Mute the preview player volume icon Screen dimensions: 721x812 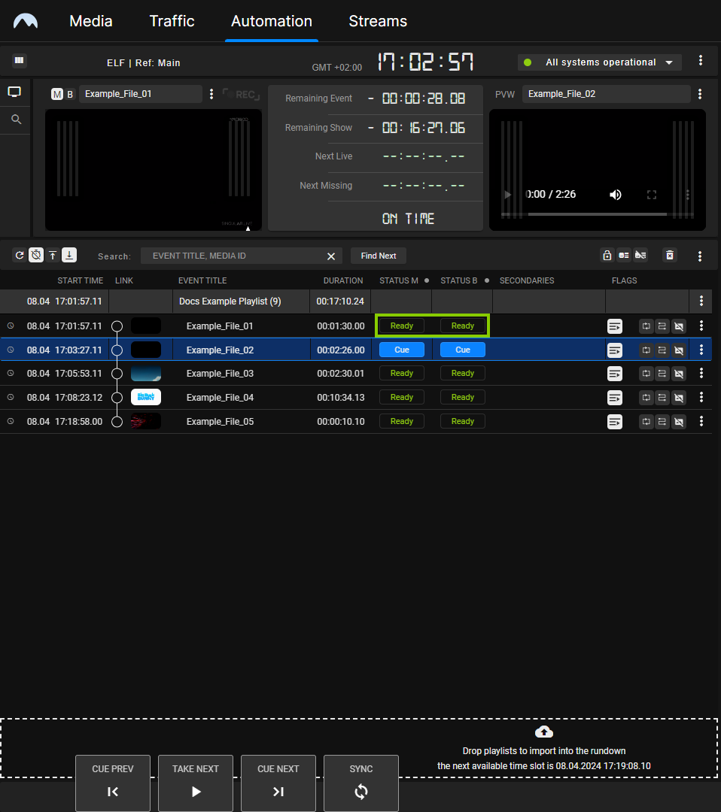616,194
